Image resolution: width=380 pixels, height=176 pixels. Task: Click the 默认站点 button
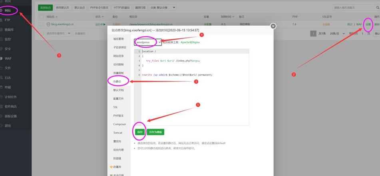80,8
